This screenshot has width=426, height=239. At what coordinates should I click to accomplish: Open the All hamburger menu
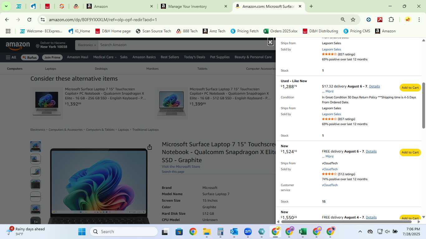[x=11, y=57]
